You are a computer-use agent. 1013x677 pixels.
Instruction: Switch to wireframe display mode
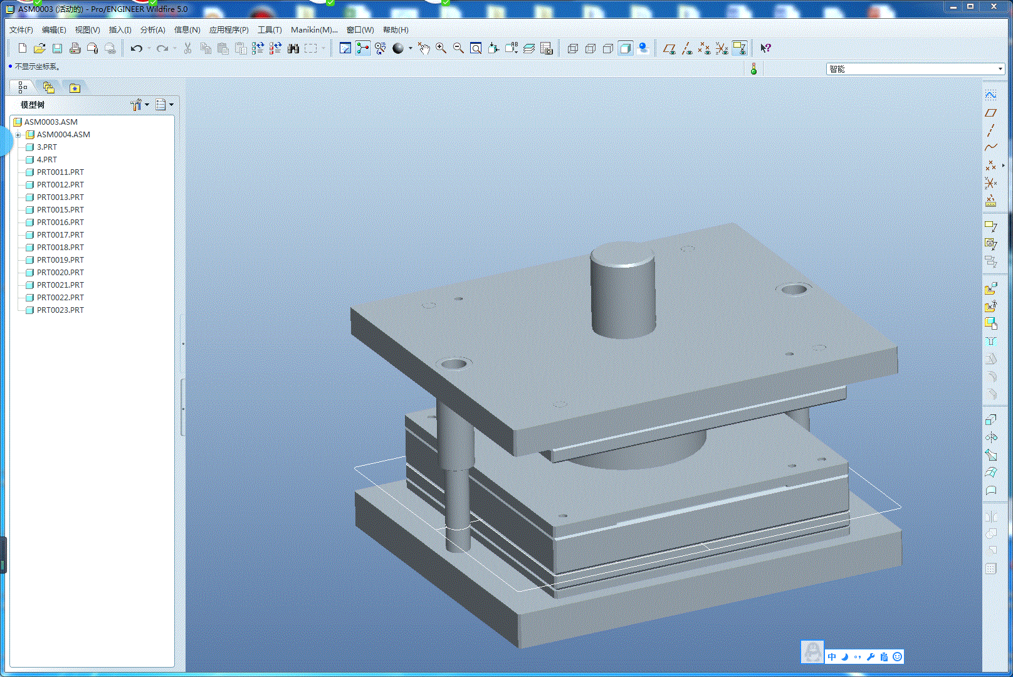(572, 48)
